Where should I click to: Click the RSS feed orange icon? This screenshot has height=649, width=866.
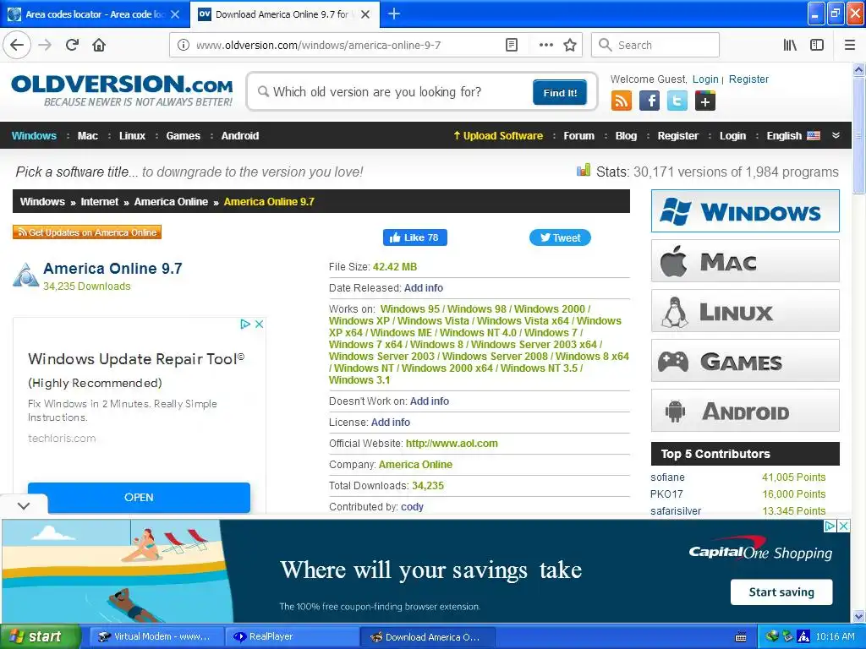622,101
